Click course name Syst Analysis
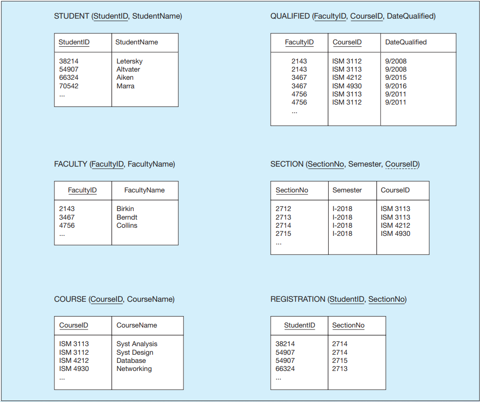480x402 pixels. tap(137, 344)
